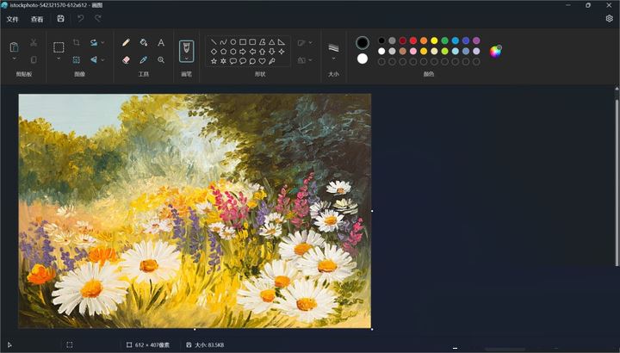Open the 文件 (File) menu
The width and height of the screenshot is (620, 353).
[x=12, y=19]
